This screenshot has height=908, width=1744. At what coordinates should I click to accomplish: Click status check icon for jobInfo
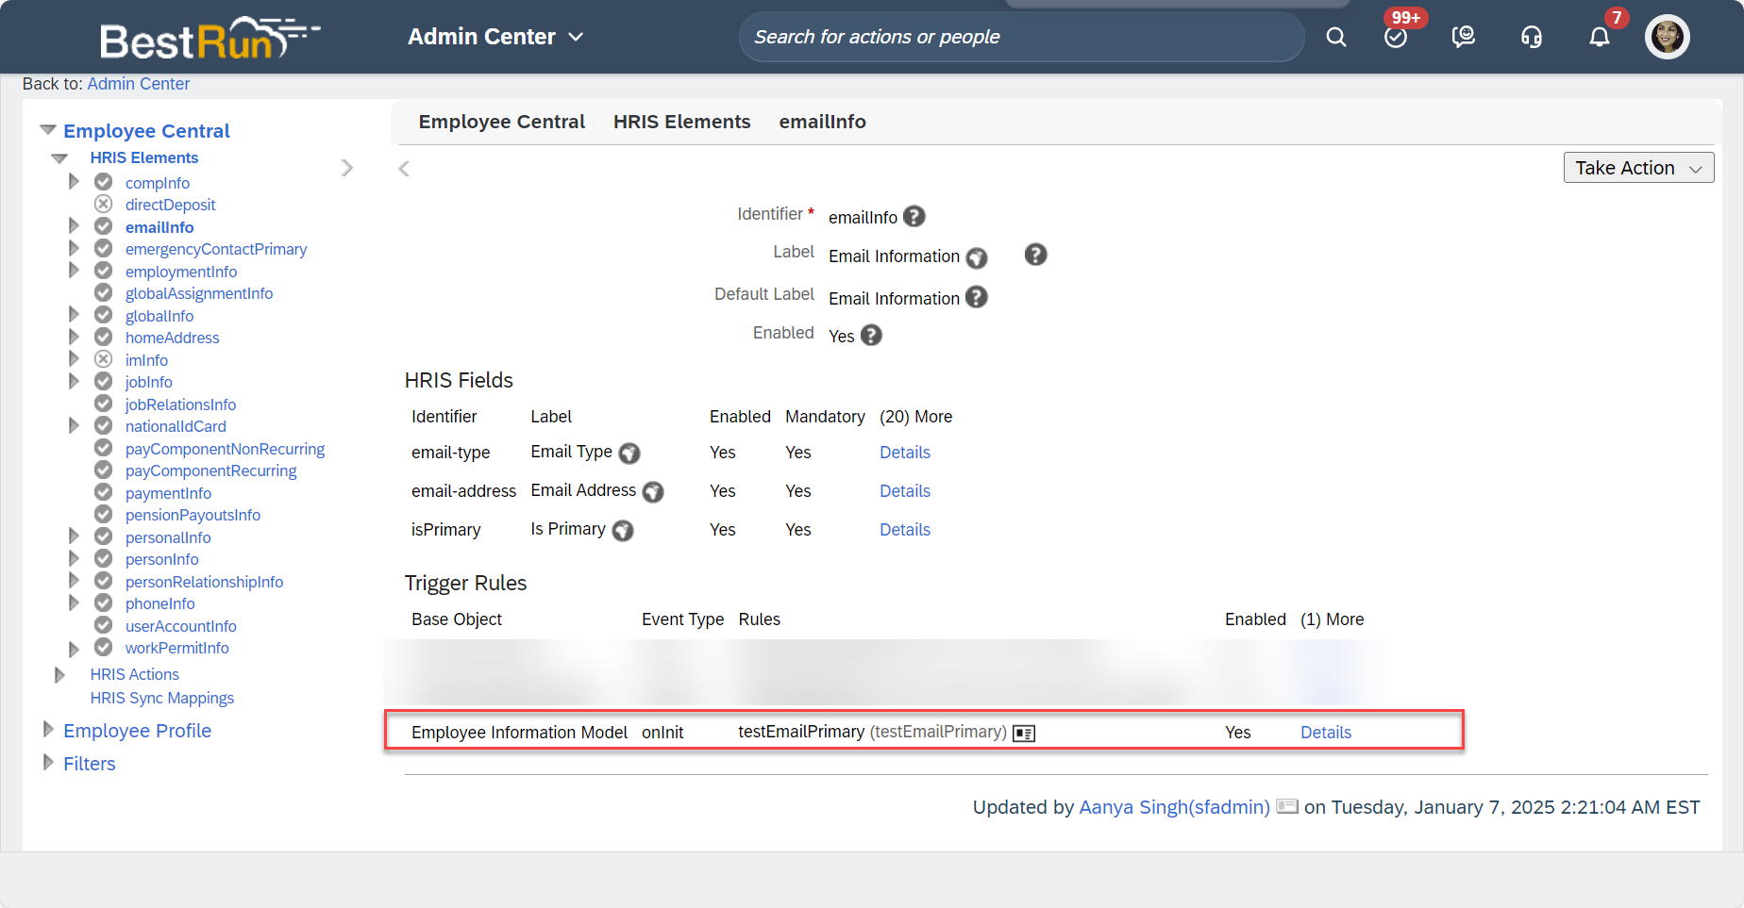(104, 381)
